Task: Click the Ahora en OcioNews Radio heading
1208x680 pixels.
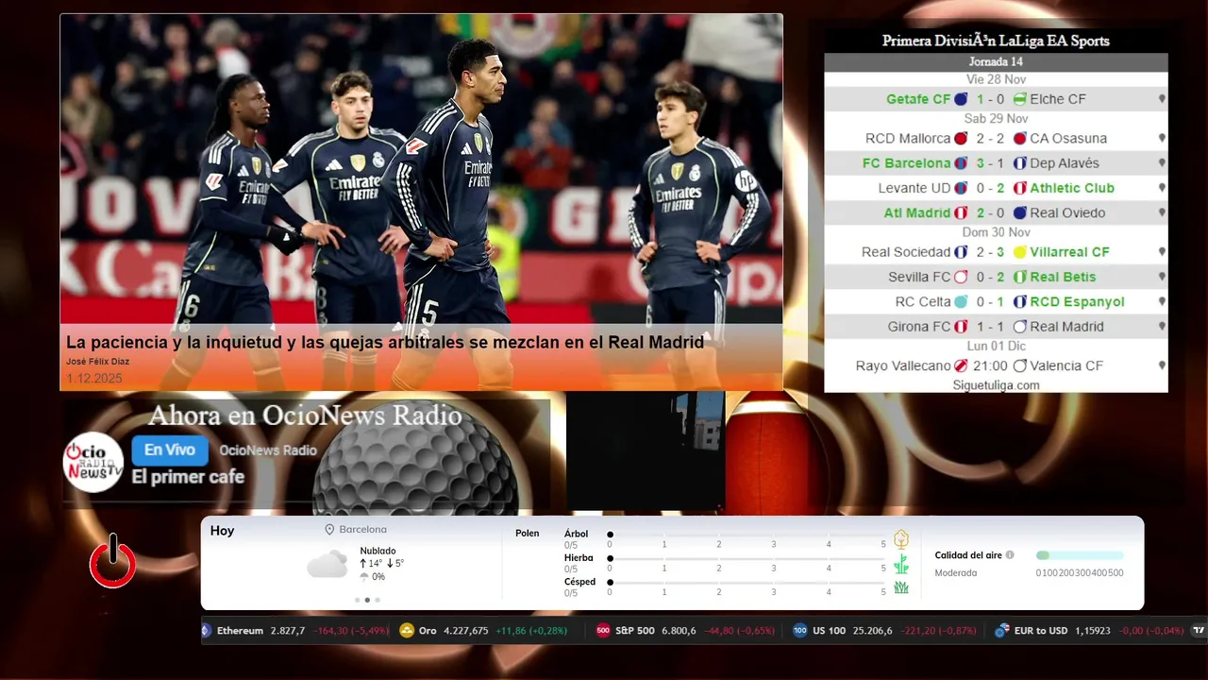Action: [305, 416]
